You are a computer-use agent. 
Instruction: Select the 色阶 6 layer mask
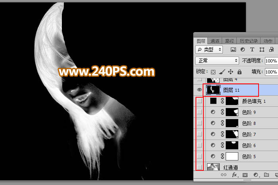point(232,145)
